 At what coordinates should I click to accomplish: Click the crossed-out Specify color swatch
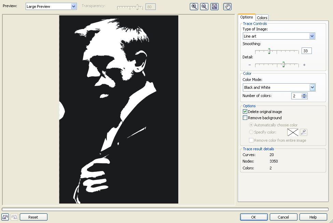(293, 132)
